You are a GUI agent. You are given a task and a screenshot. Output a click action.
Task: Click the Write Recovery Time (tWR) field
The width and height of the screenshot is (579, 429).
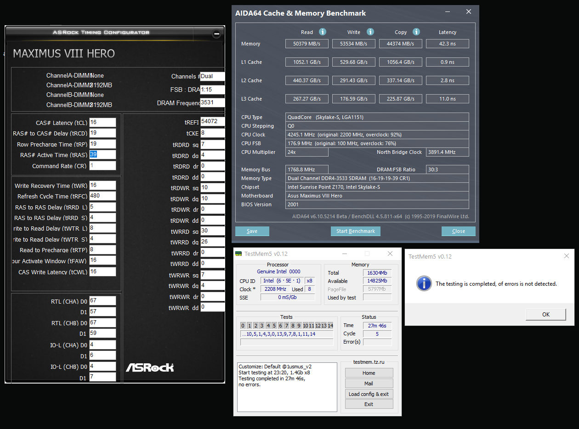pos(102,186)
